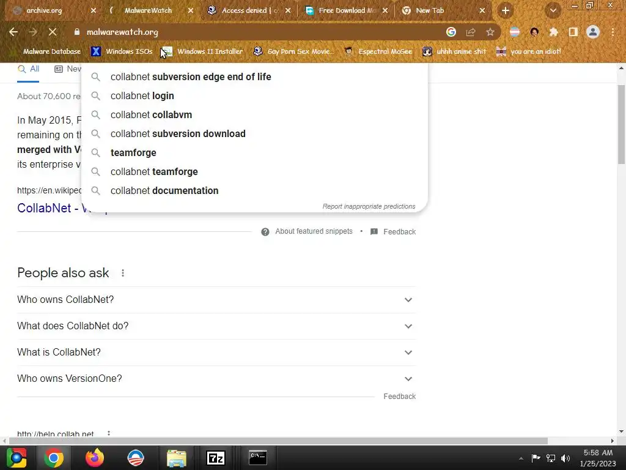Expand 'What does CollabNet do?' question
626x470 pixels.
[x=216, y=326]
